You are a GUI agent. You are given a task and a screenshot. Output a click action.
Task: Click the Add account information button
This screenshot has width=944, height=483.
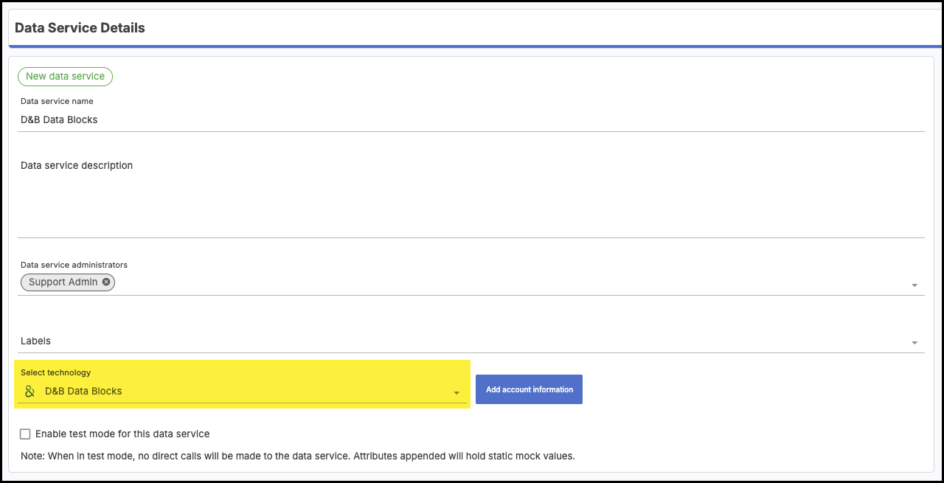(529, 389)
